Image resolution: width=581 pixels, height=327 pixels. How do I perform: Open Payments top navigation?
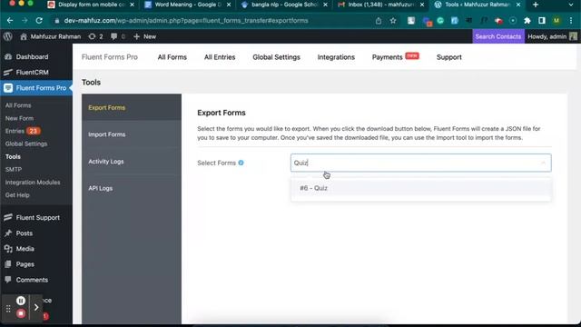tap(388, 57)
